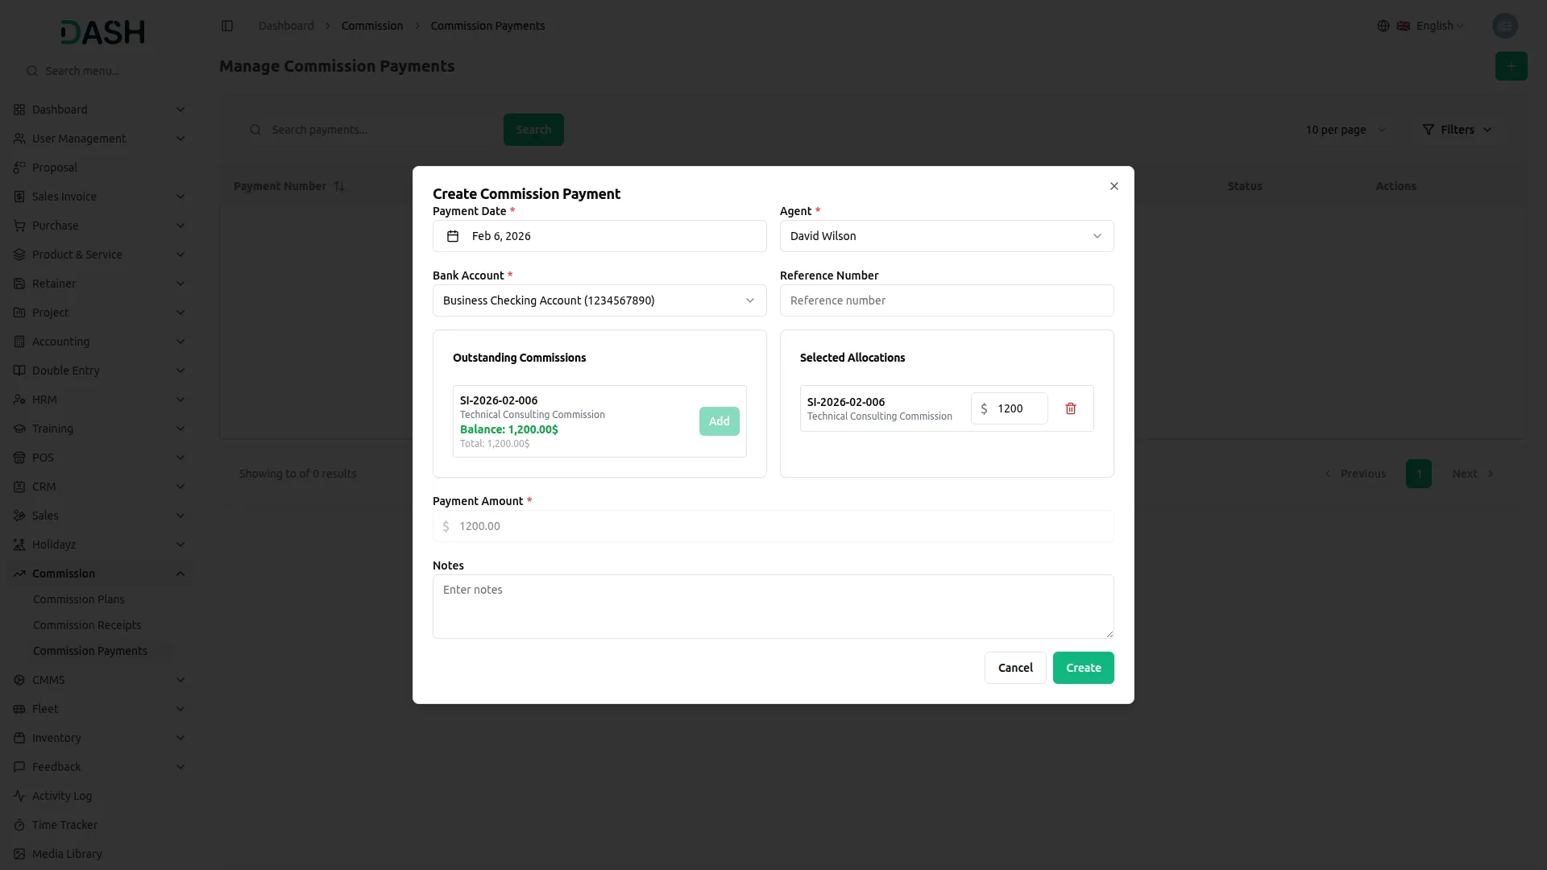The width and height of the screenshot is (1547, 870).
Task: Click the allocation amount field showing 1200
Action: 1010,408
